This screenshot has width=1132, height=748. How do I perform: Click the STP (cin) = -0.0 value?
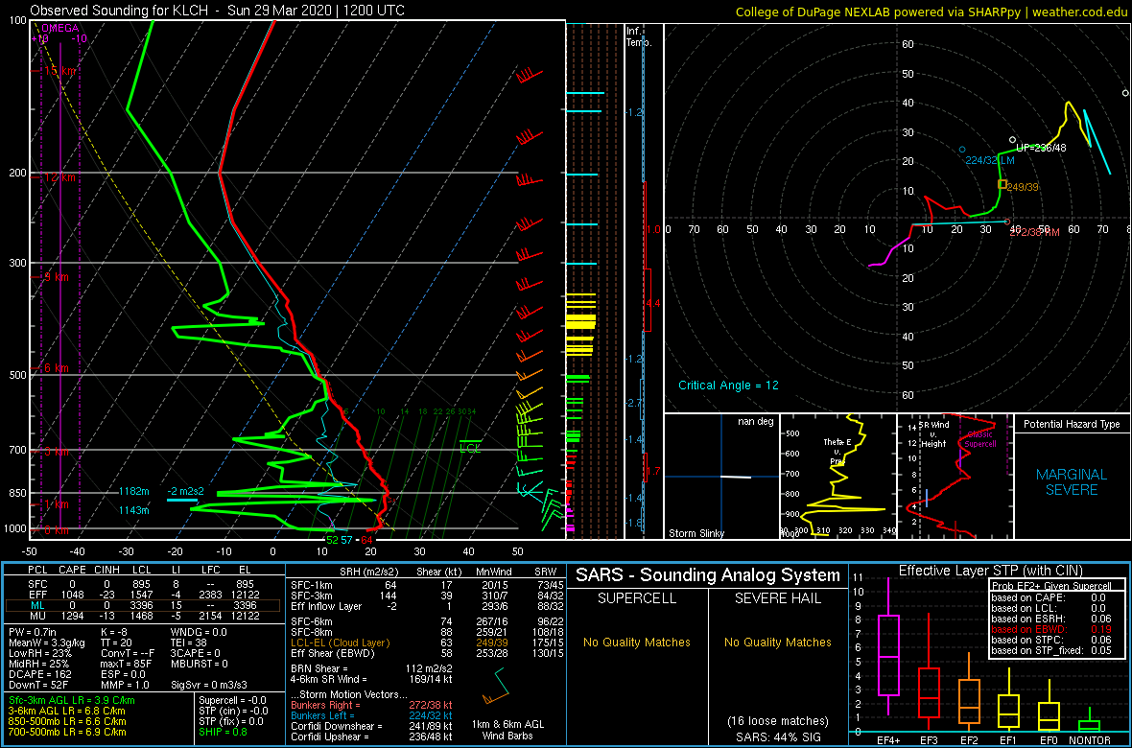pos(234,712)
